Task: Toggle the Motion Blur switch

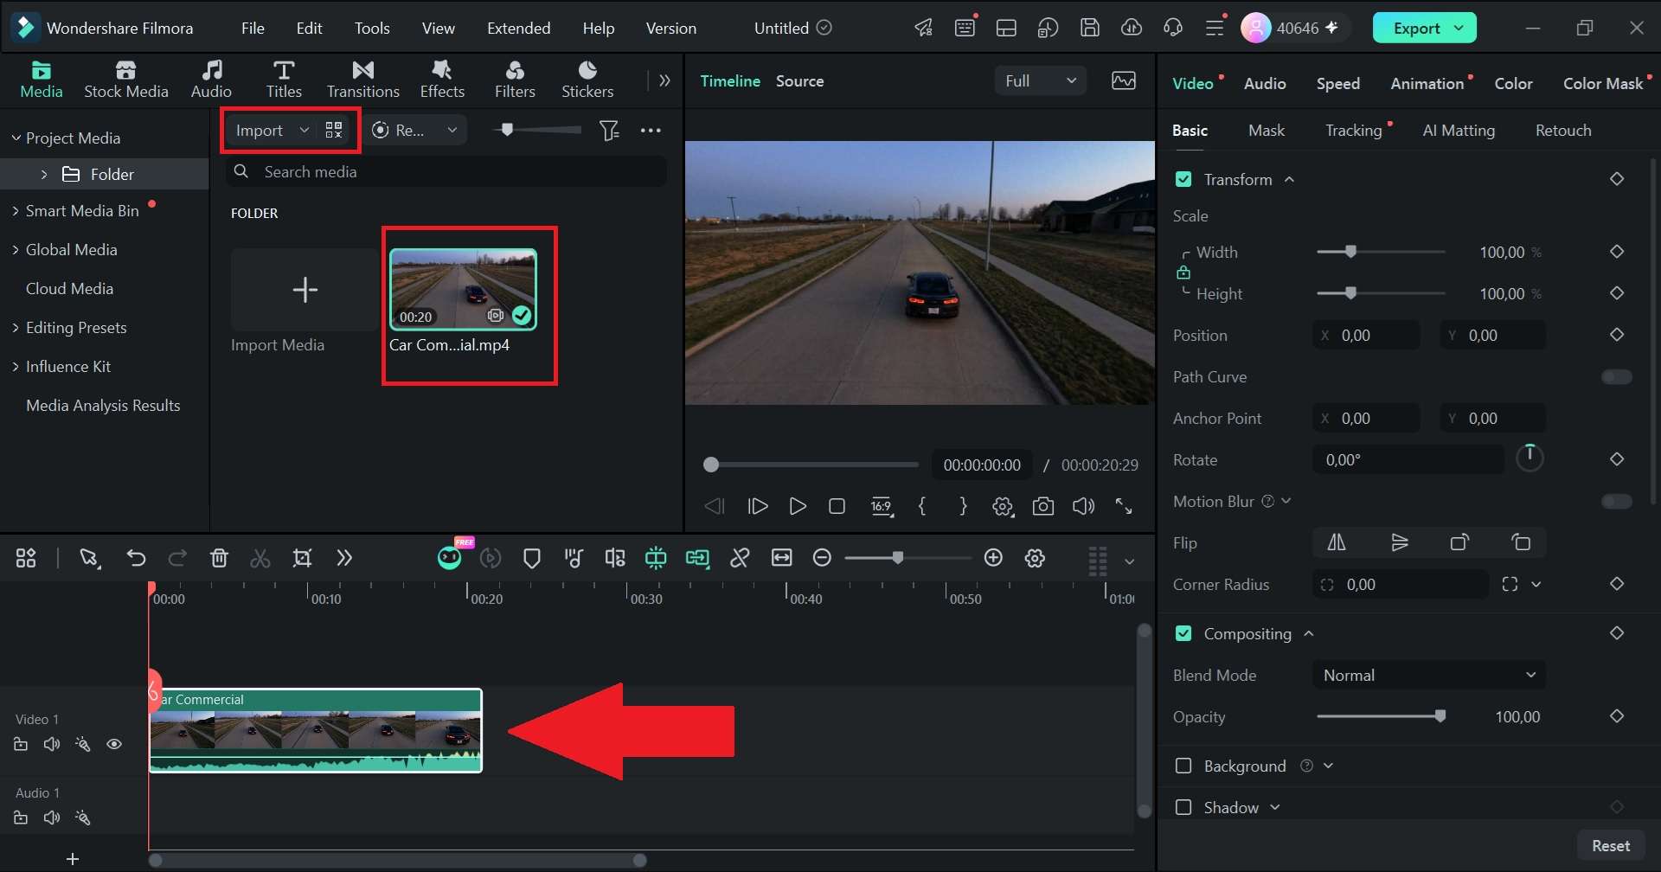Action: (1616, 502)
